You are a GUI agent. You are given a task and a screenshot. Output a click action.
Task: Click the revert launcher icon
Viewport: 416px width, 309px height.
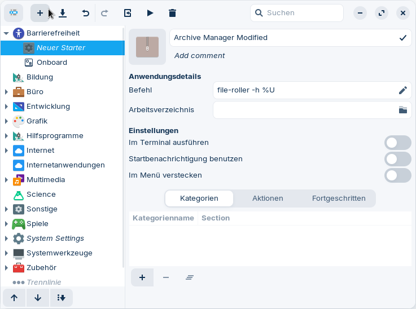pos(128,13)
